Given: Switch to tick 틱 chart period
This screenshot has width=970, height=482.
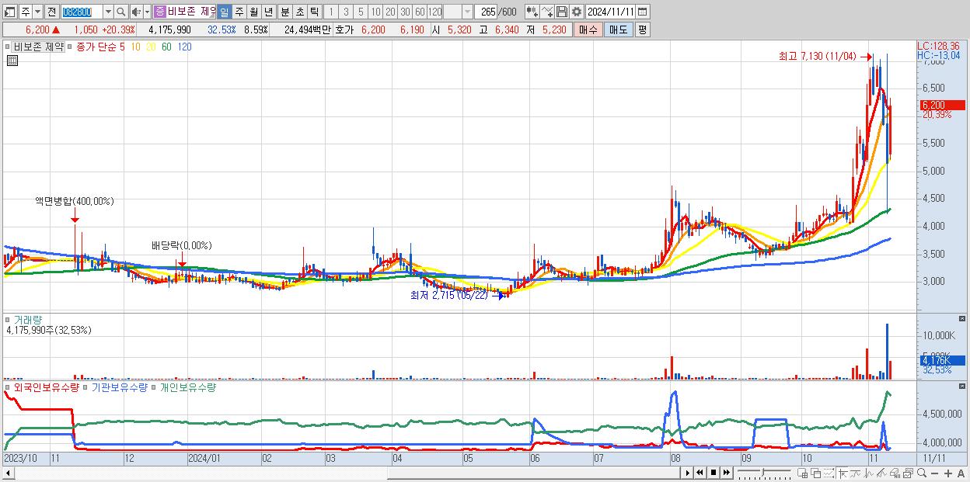Looking at the screenshot, I should pyautogui.click(x=314, y=12).
